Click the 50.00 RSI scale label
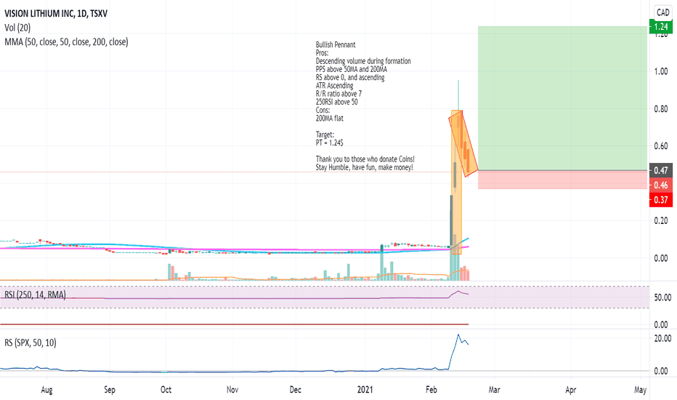This screenshot has width=677, height=400. (662, 297)
